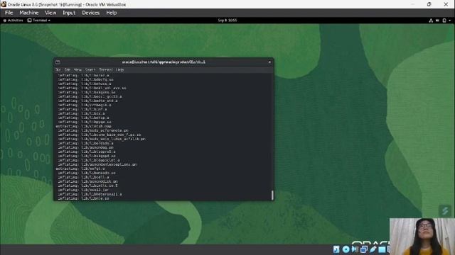Screen dimensions: 455x255
Task: Click the 'extracting lib/clntsh.map' output line
Action: pyautogui.click(x=84, y=126)
